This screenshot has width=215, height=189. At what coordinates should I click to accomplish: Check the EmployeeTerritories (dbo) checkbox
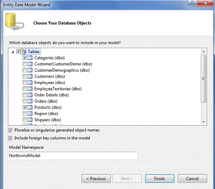pyautogui.click(x=25, y=89)
